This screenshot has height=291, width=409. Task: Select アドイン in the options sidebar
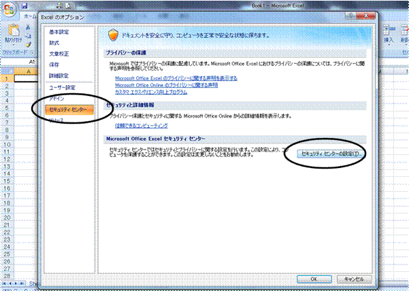coord(56,99)
